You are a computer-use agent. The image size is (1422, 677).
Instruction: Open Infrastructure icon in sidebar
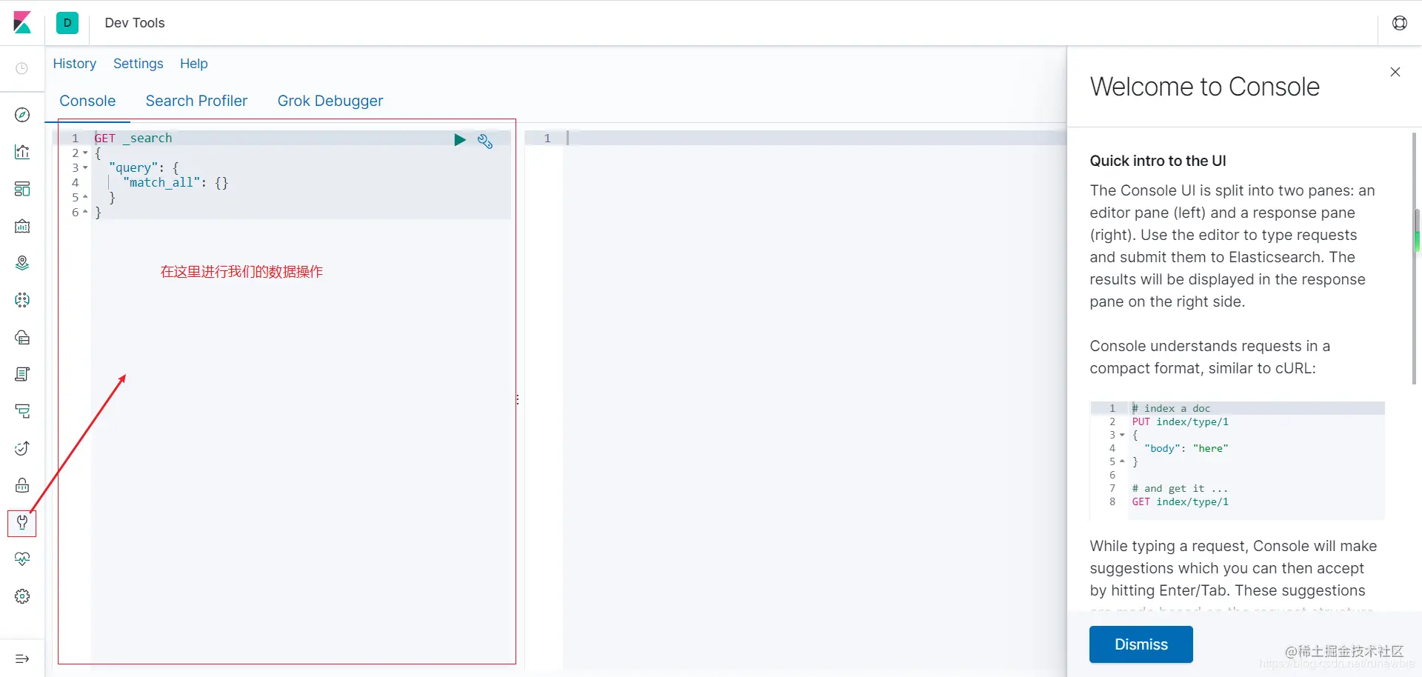(x=22, y=337)
